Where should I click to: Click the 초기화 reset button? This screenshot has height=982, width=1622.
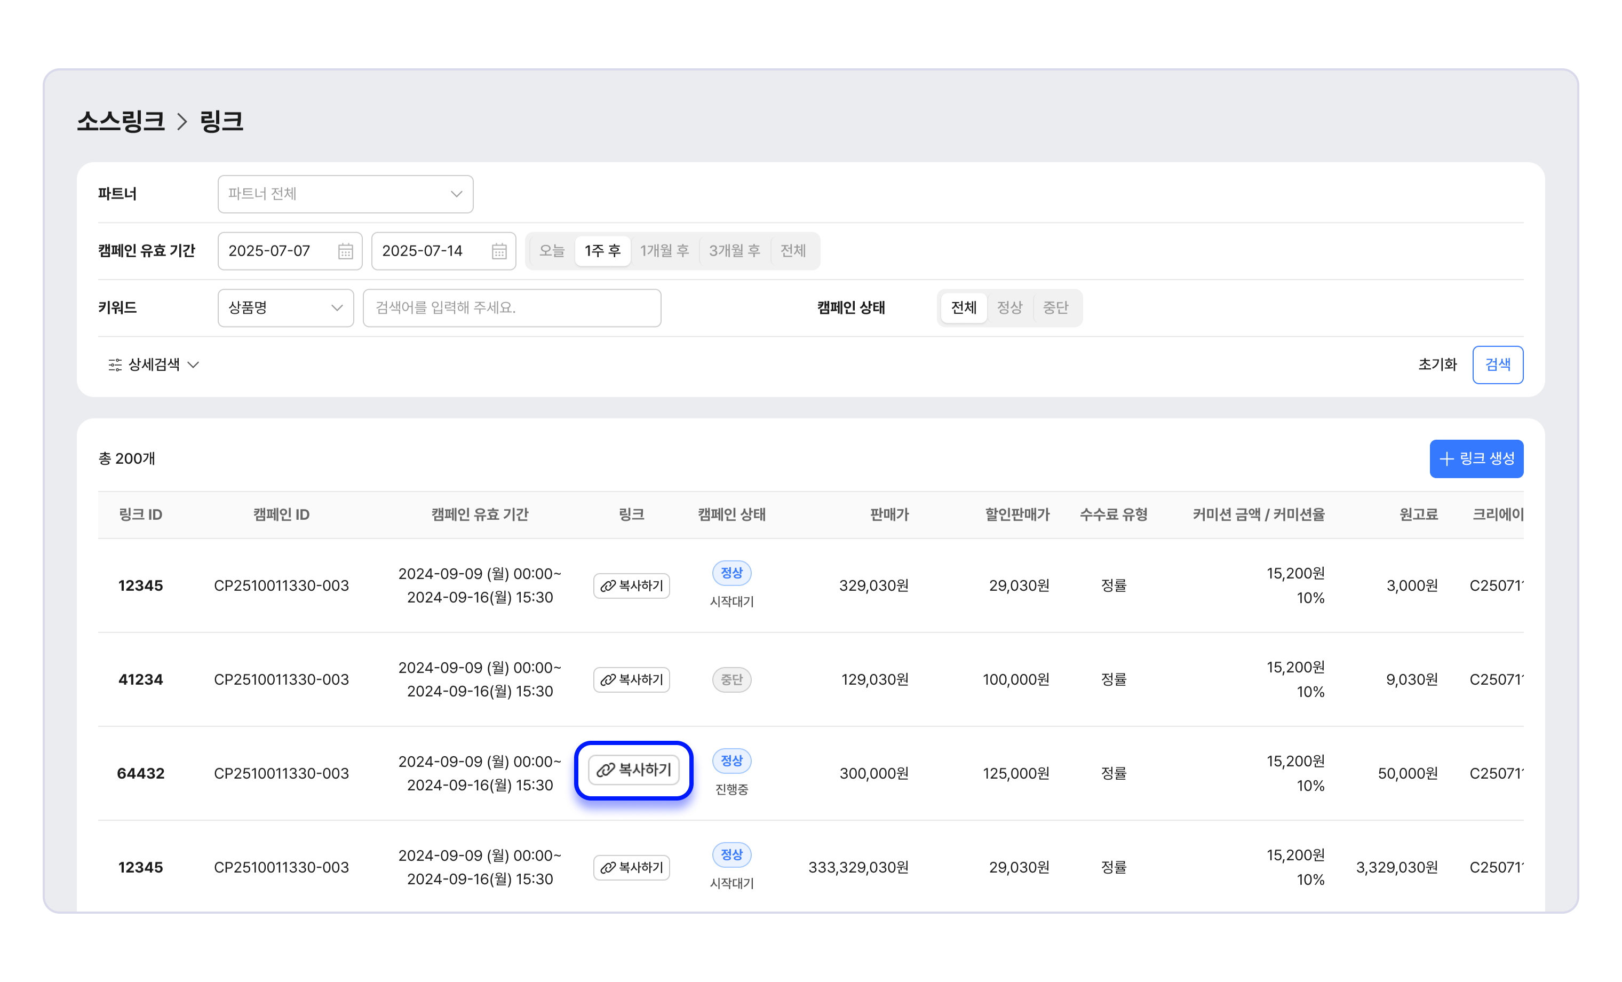(1437, 365)
